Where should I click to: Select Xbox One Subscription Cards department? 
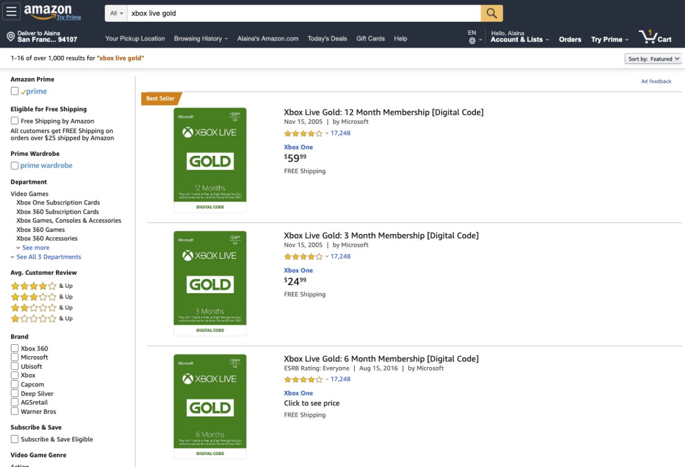[x=58, y=203]
